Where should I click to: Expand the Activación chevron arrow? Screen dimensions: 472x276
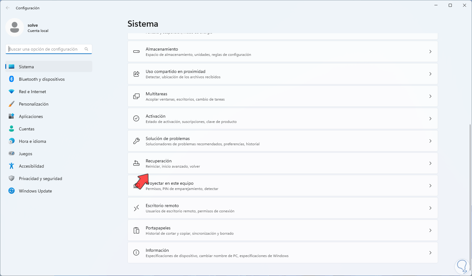pos(430,119)
